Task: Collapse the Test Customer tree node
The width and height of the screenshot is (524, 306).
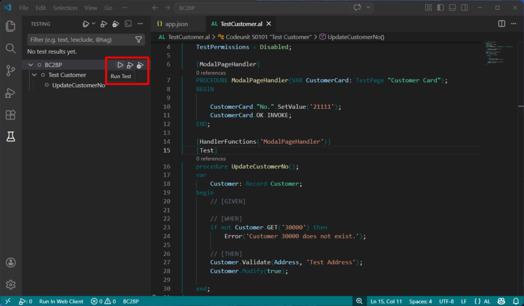Action: click(x=35, y=75)
